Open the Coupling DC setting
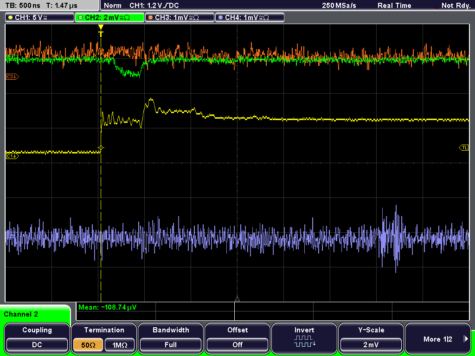This screenshot has height=356, width=475. click(37, 338)
